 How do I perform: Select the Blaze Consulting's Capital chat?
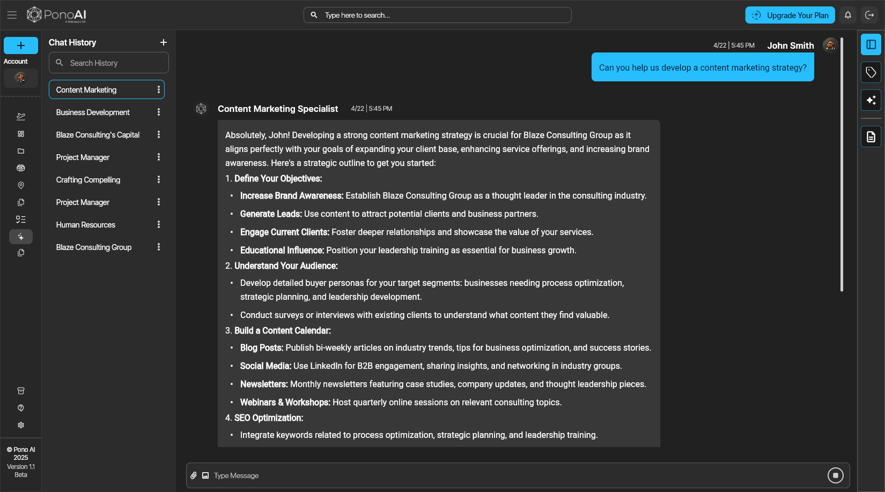(x=98, y=135)
